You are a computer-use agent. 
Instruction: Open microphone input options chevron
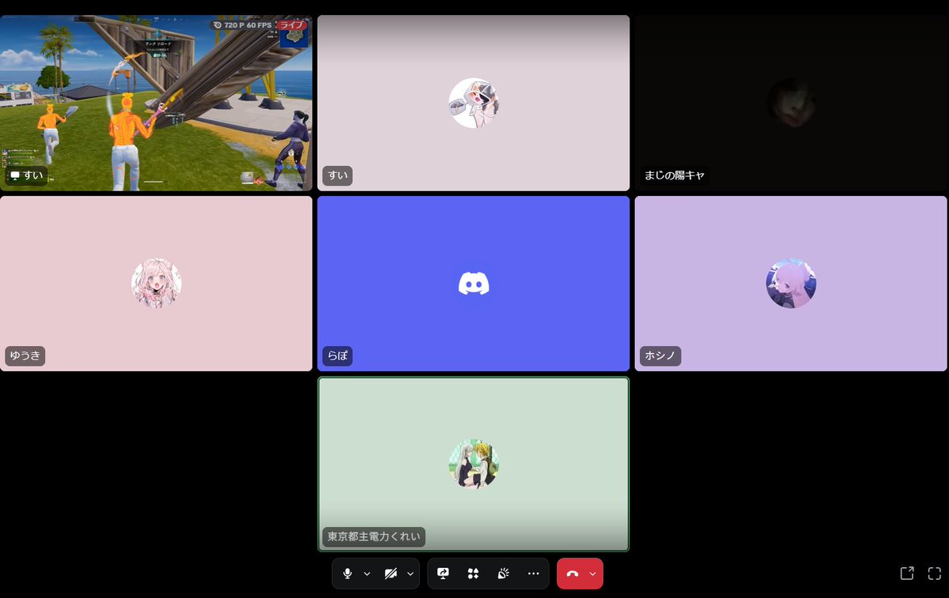367,574
